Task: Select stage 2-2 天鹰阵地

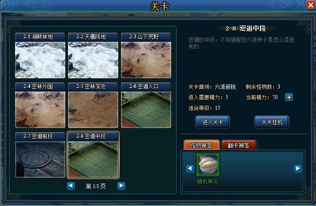Action: coord(93,55)
